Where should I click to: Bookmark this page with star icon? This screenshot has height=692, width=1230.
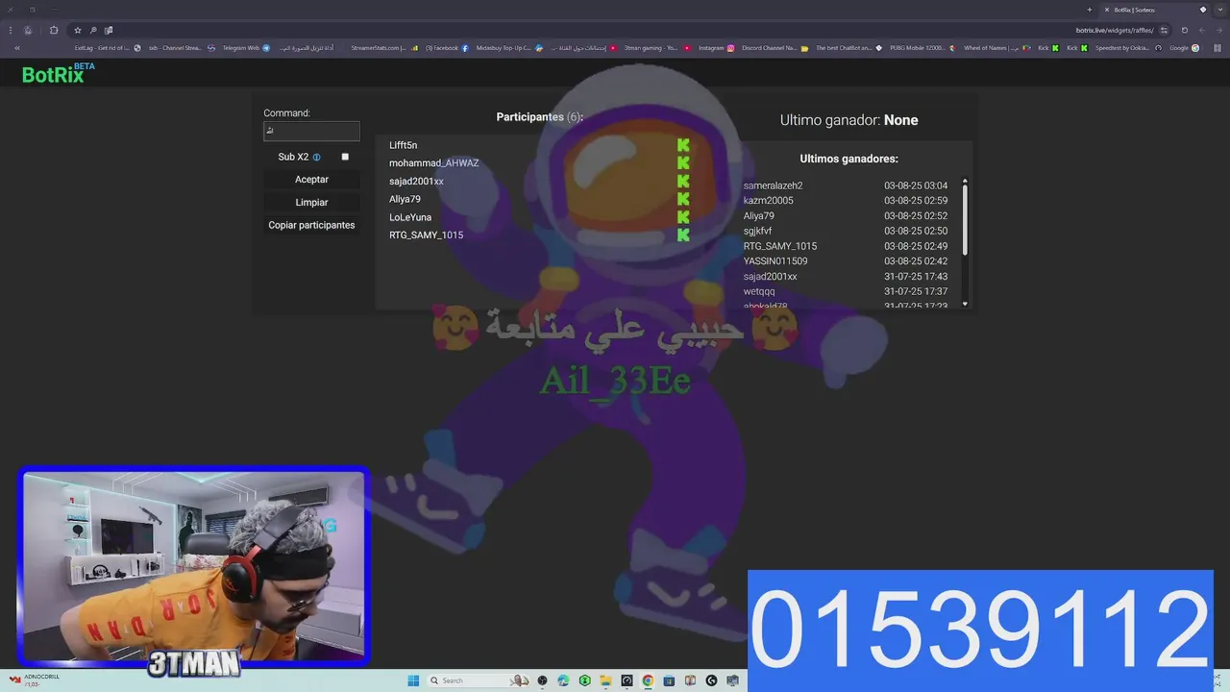click(x=78, y=30)
